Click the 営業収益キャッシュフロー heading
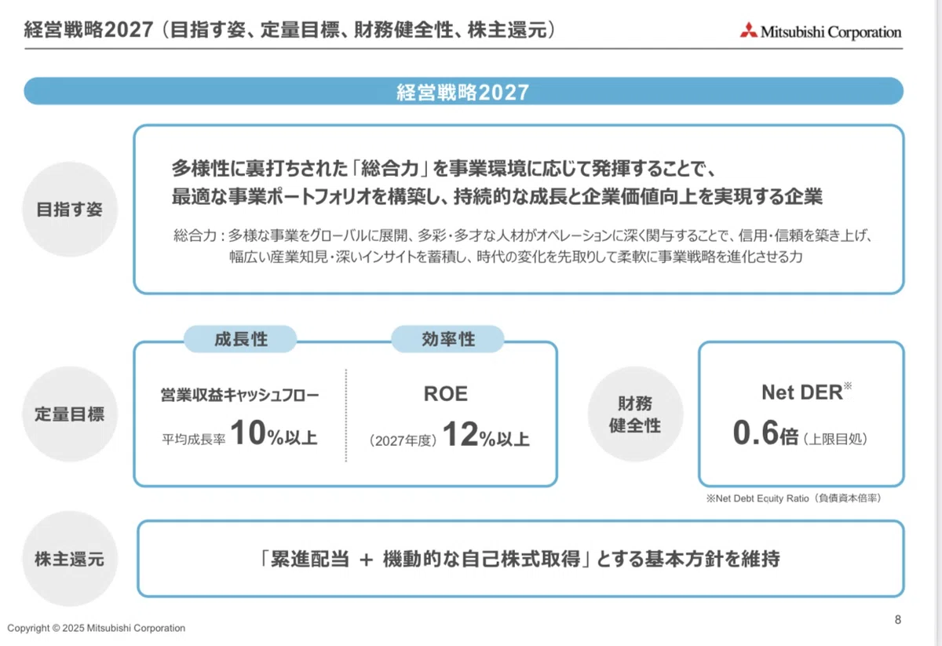 pos(239,396)
